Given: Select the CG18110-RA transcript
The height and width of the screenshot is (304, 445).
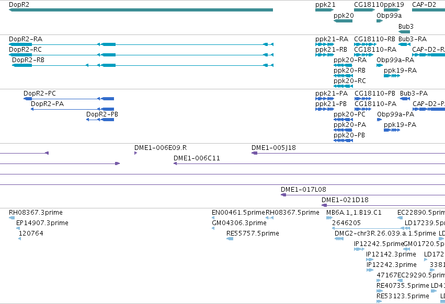Looking at the screenshot, I should coord(363,55).
